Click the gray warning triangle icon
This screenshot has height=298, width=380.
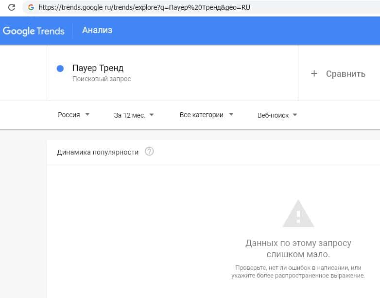[298, 214]
